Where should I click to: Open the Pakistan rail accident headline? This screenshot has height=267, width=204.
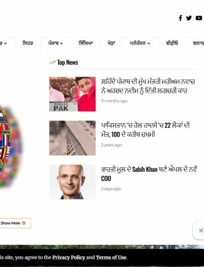145,130
